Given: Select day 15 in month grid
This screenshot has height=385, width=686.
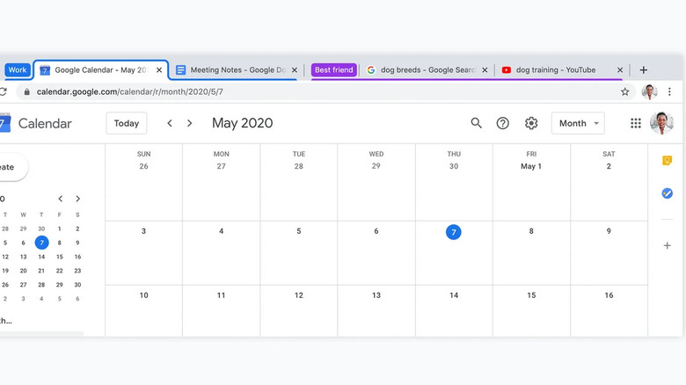Looking at the screenshot, I should coord(531,295).
